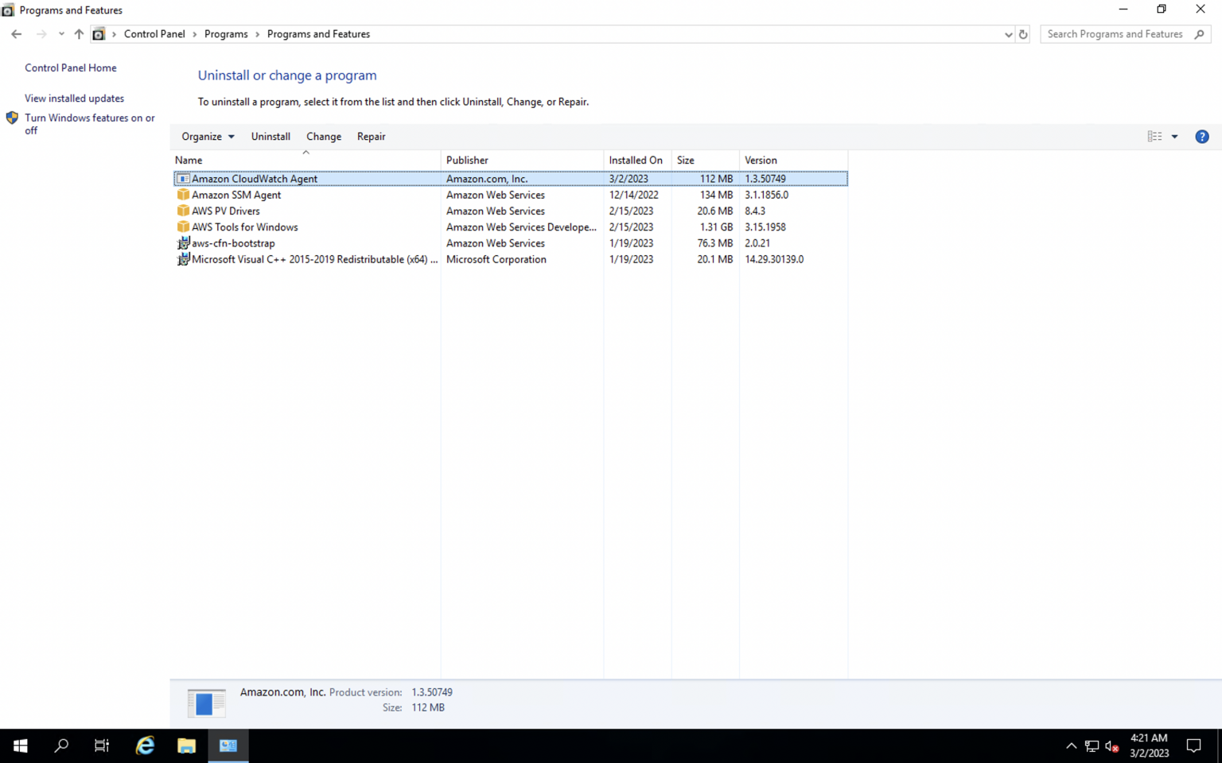Click the AWS Tools for Windows package icon
The height and width of the screenshot is (763, 1222).
click(183, 227)
